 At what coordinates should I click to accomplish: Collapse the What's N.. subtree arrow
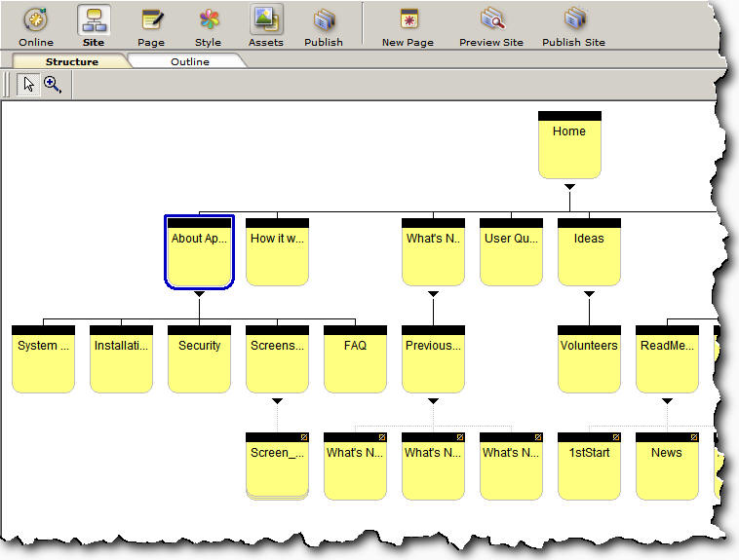(x=433, y=294)
